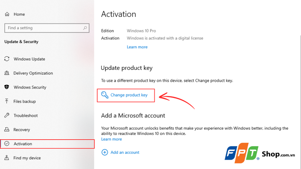This screenshot has height=169, width=301.
Task: Click Learn more under Microsoft account
Action: [x=111, y=139]
